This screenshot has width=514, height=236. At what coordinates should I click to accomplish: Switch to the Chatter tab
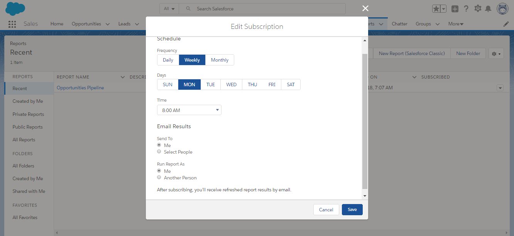point(399,24)
